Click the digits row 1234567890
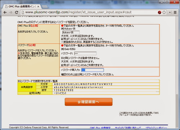The height and width of the screenshot is (130, 180). tap(64, 90)
